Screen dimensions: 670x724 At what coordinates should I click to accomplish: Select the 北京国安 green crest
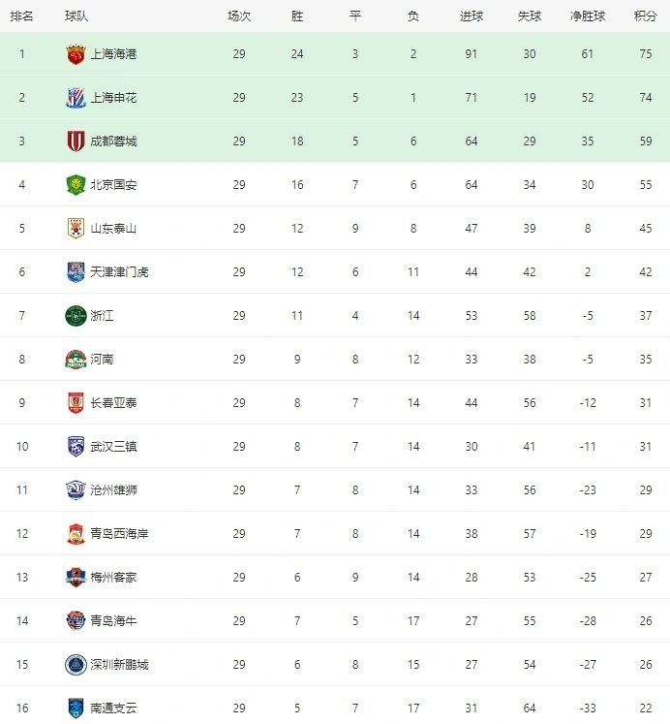click(x=76, y=185)
